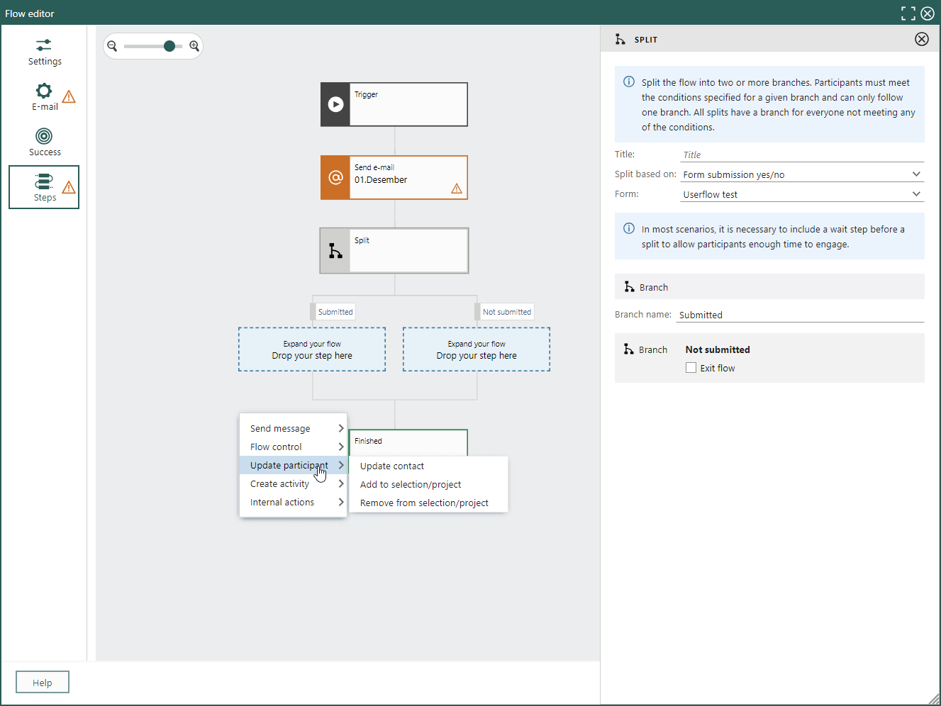Screen dimensions: 941x706
Task: Click the Submitted Branch header icon
Action: [x=629, y=286]
